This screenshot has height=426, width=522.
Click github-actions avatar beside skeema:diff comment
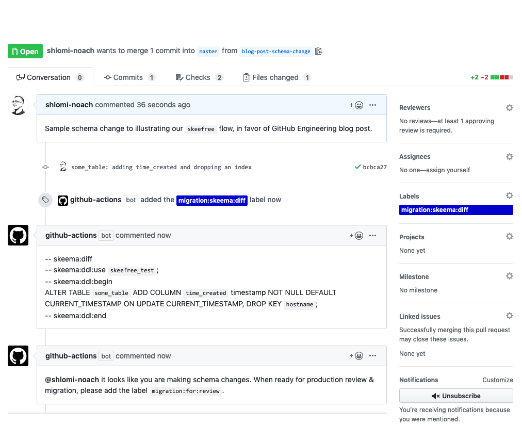coord(18,235)
